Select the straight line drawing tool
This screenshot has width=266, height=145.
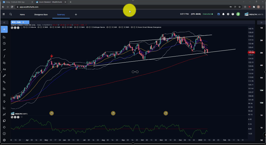4,56
